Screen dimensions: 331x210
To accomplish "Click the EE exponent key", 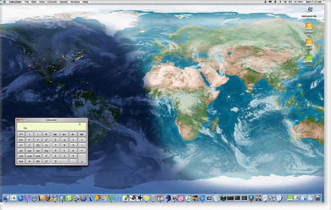I will pos(38,161).
